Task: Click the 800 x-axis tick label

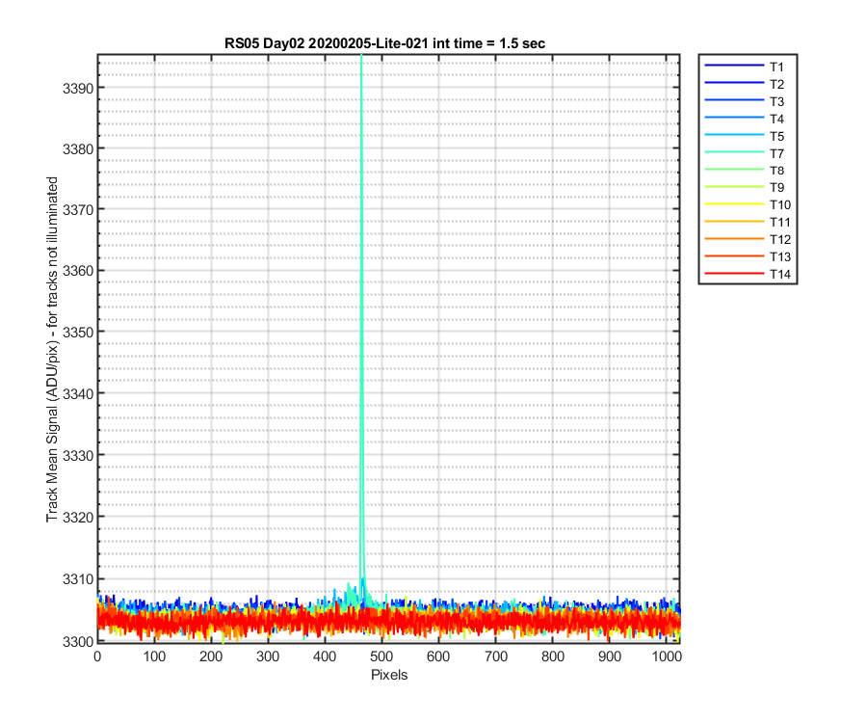Action: [x=553, y=656]
